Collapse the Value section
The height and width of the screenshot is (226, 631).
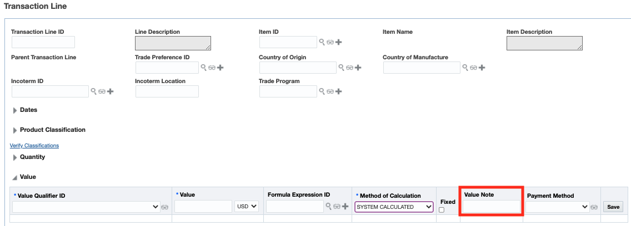[x=14, y=177]
